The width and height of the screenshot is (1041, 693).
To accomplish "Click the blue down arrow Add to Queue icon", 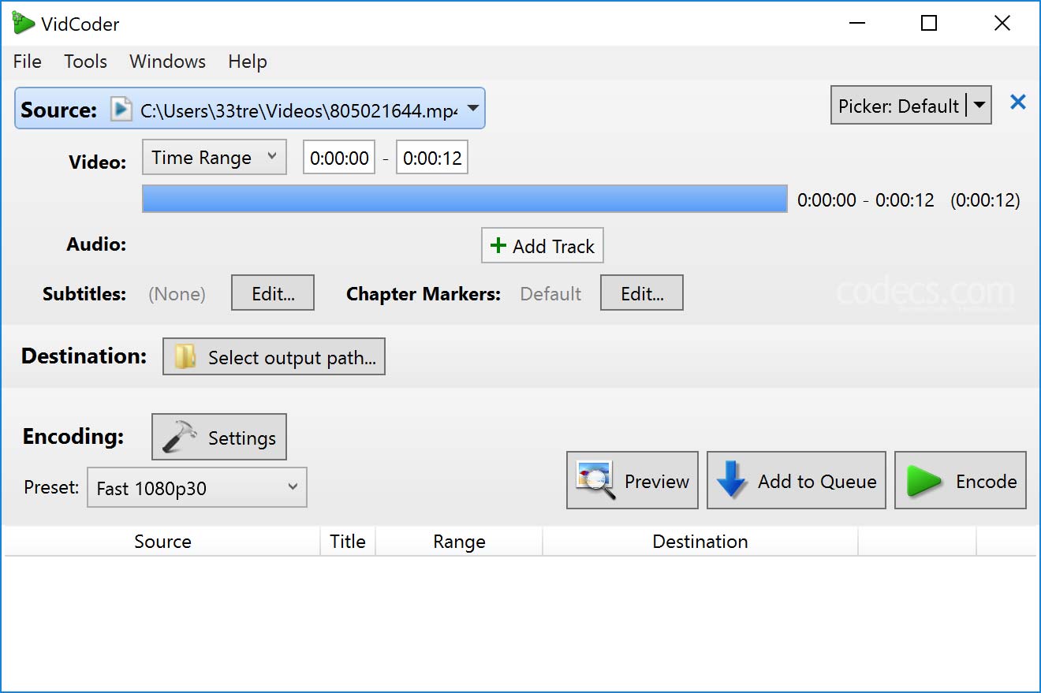I will click(732, 480).
